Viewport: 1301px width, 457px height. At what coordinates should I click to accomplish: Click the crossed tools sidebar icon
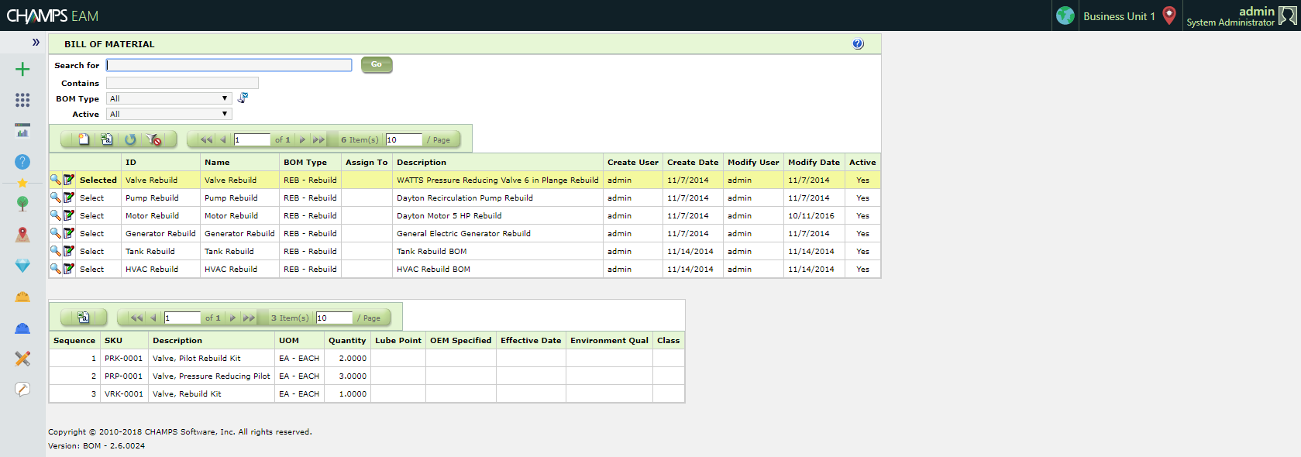coord(22,359)
